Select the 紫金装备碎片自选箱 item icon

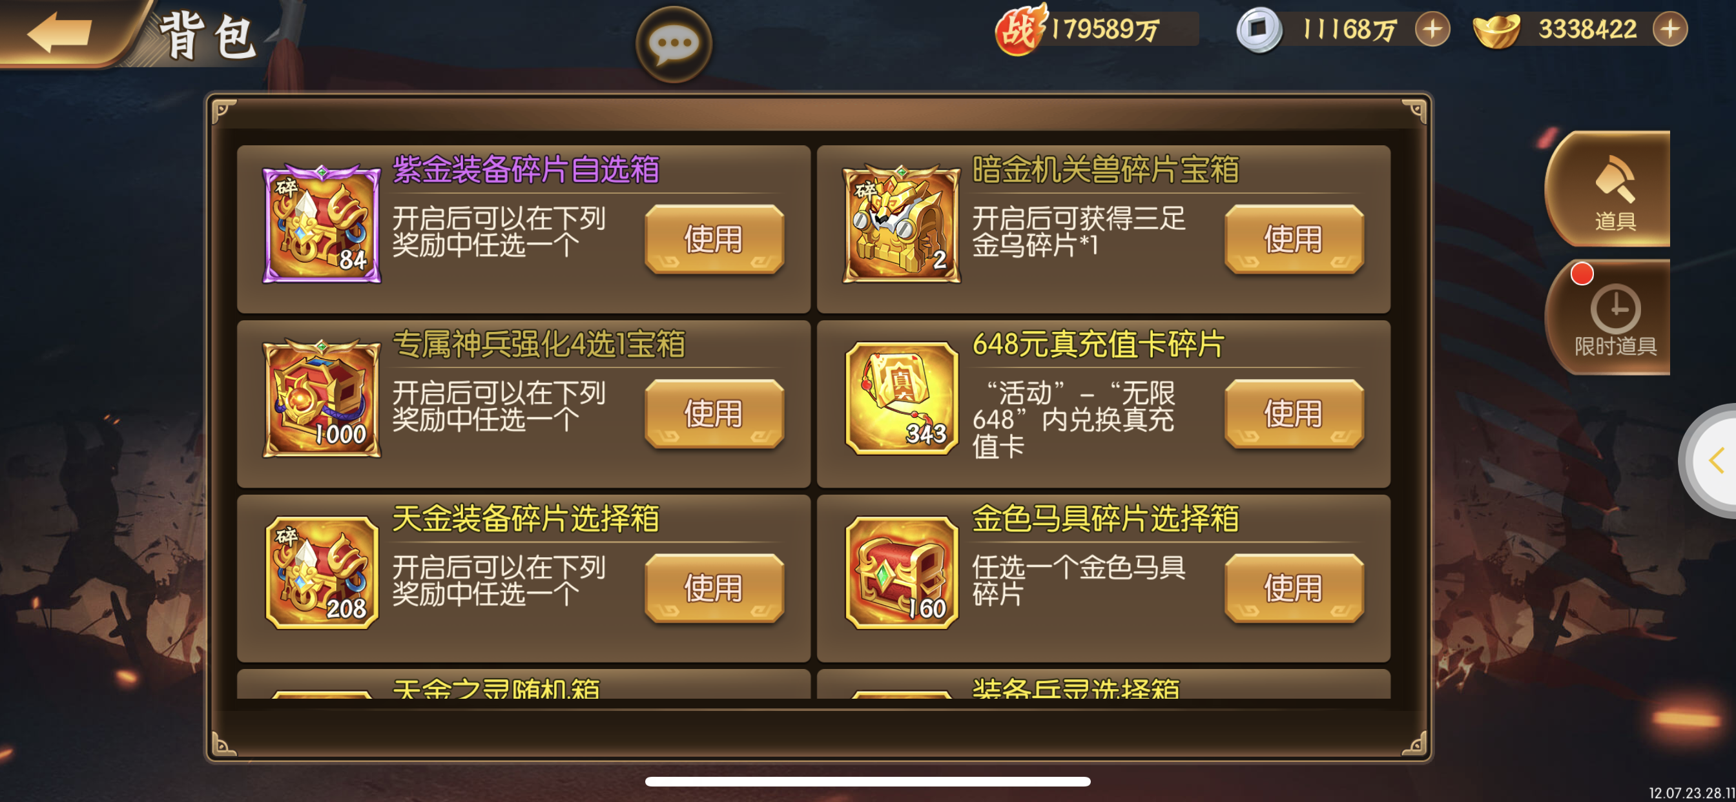coord(322,225)
